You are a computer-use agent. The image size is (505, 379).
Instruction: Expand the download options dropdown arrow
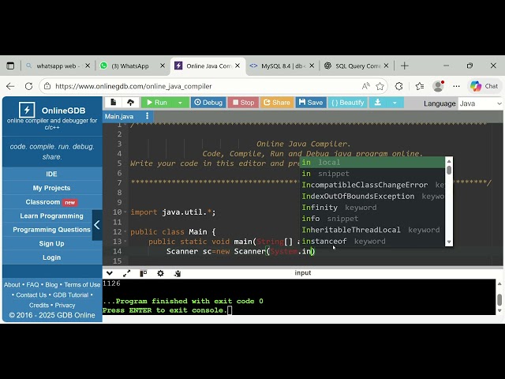(x=395, y=103)
